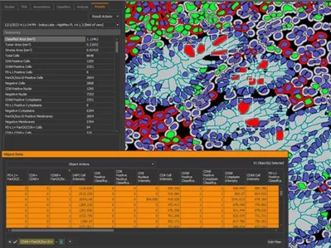Select the Negative Nuclei row

point(59,94)
